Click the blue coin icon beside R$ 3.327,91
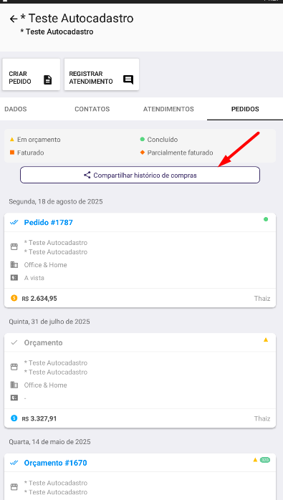The height and width of the screenshot is (500, 283). (x=14, y=418)
